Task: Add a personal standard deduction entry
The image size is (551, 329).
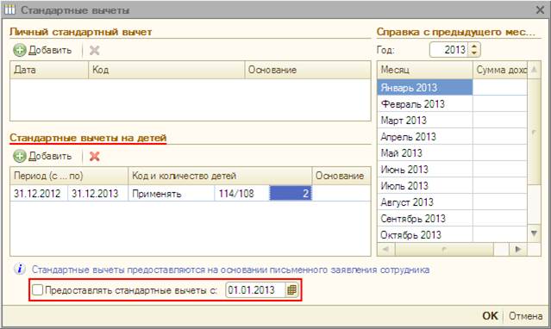Action: pyautogui.click(x=42, y=50)
